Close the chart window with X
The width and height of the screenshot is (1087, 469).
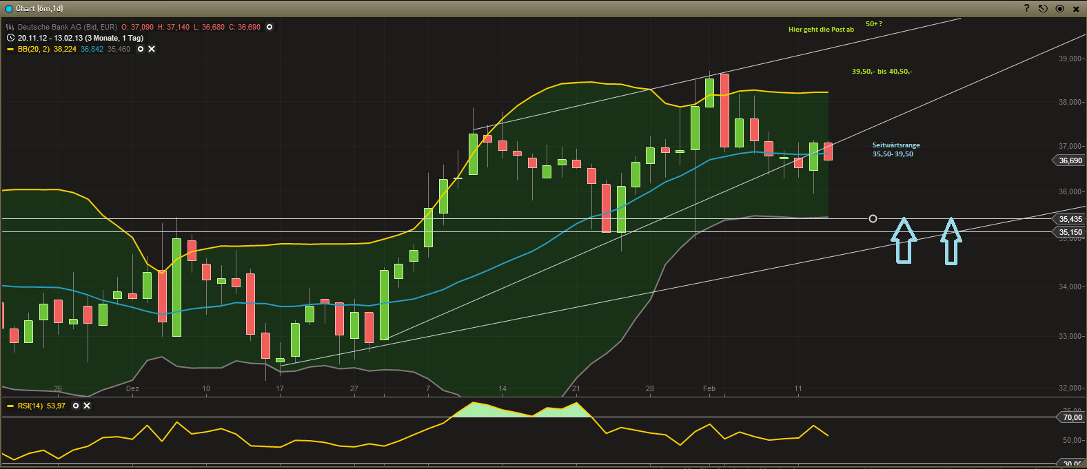(x=1076, y=9)
